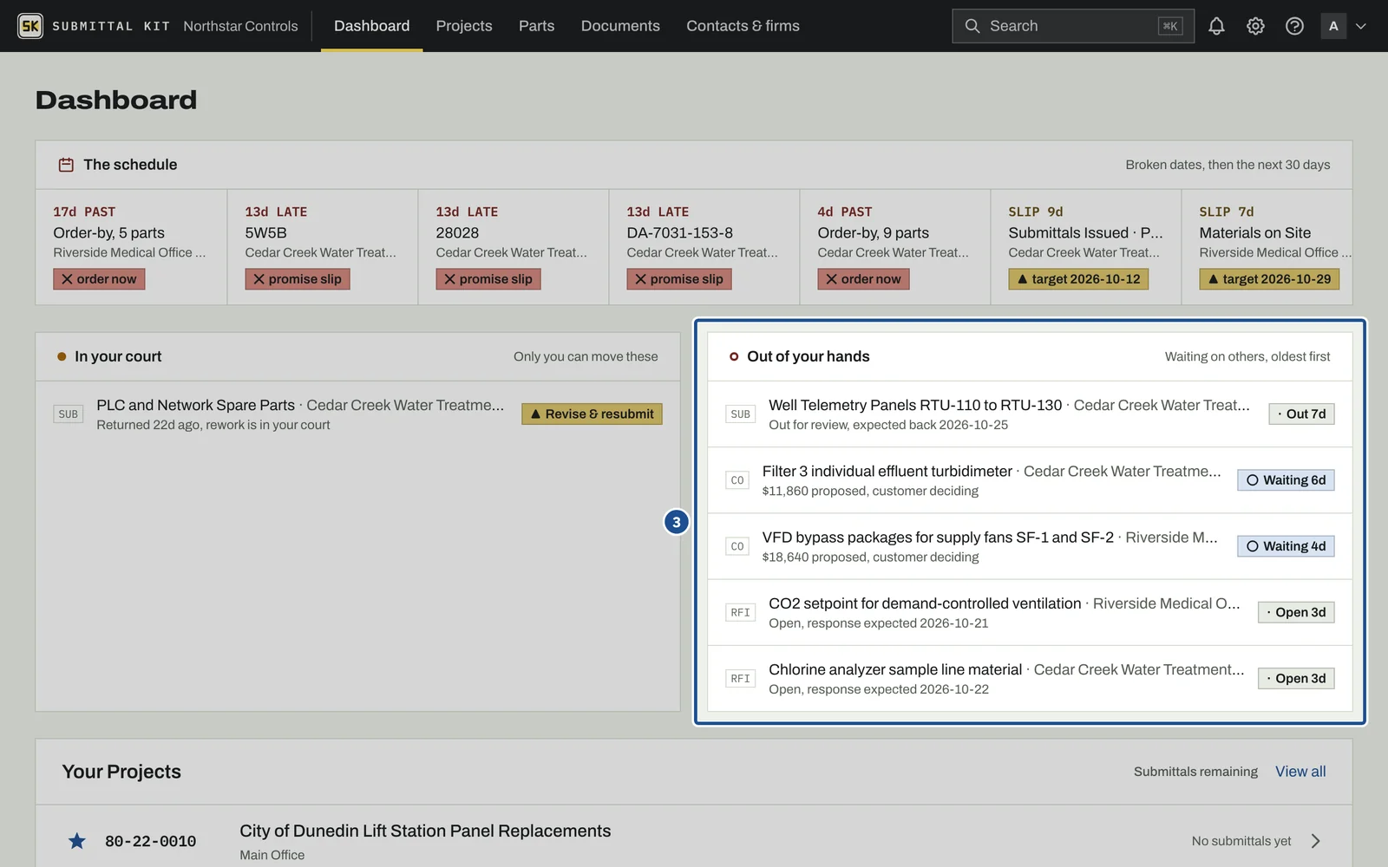Open Contacts & firms tab
This screenshot has height=867, width=1388.
pyautogui.click(x=743, y=26)
